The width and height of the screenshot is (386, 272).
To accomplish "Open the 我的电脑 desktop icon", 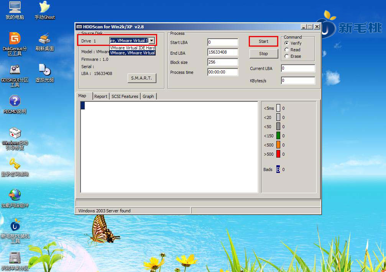I will (15, 10).
